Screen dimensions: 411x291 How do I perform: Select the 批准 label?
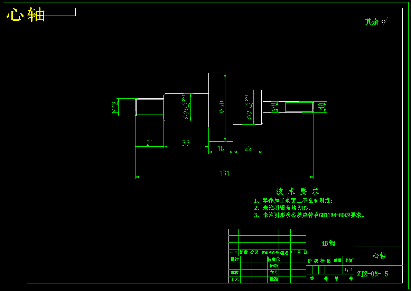273,279
